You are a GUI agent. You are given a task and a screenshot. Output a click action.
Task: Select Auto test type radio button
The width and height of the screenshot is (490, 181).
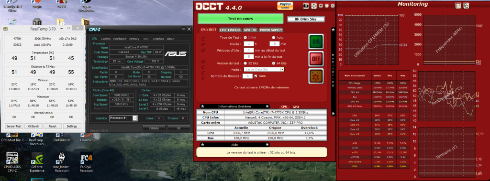click(273, 37)
